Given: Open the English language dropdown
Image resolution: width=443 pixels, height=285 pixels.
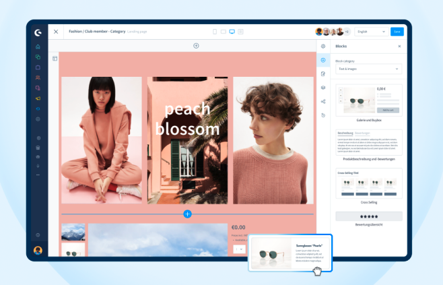Looking at the screenshot, I should click(371, 32).
